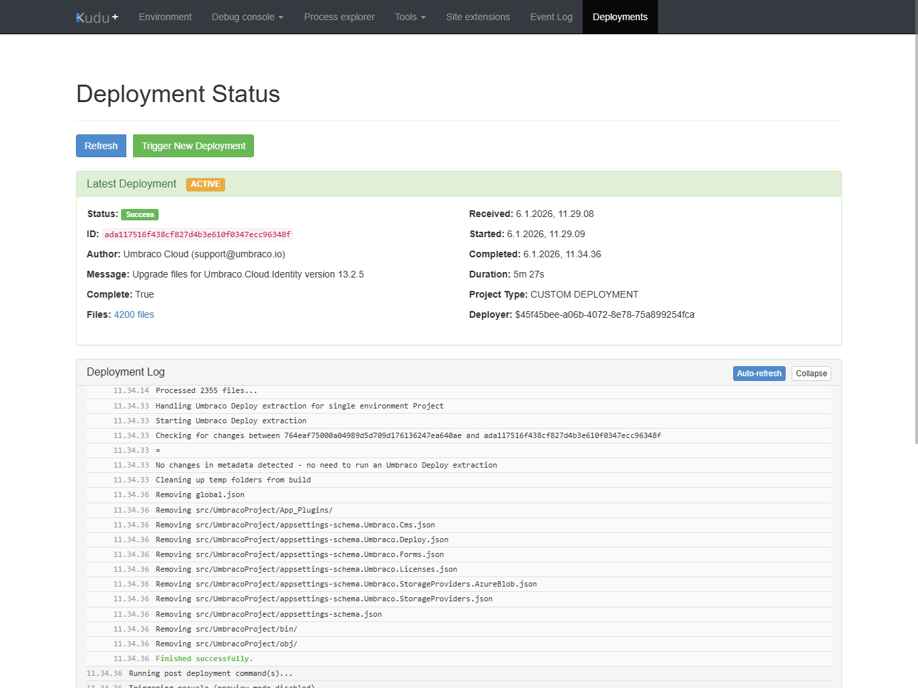Expand the Debug console menu from navbar

coord(247,17)
